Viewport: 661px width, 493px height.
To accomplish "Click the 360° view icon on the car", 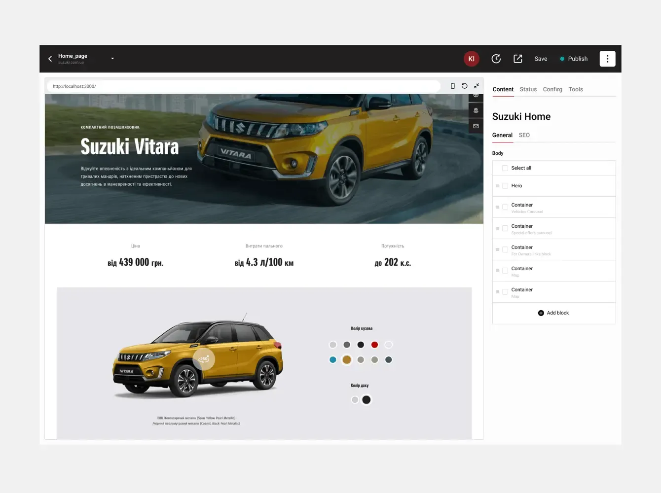I will 204,359.
